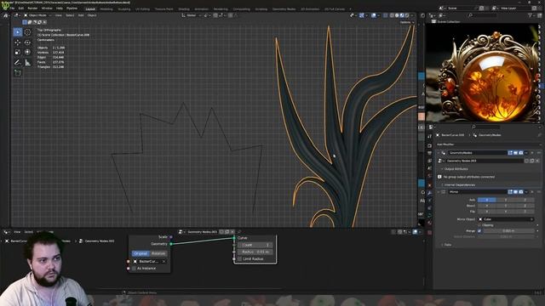Enable Mirror Axis Y
This screenshot has height=306, width=545.
click(506, 200)
